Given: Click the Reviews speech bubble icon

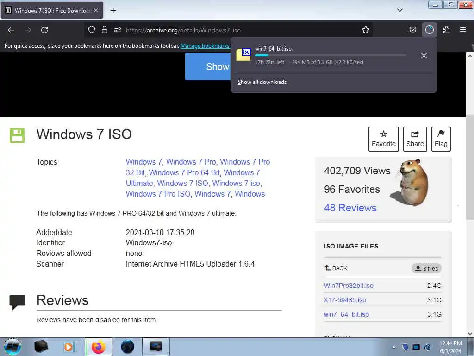Looking at the screenshot, I should 17,302.
